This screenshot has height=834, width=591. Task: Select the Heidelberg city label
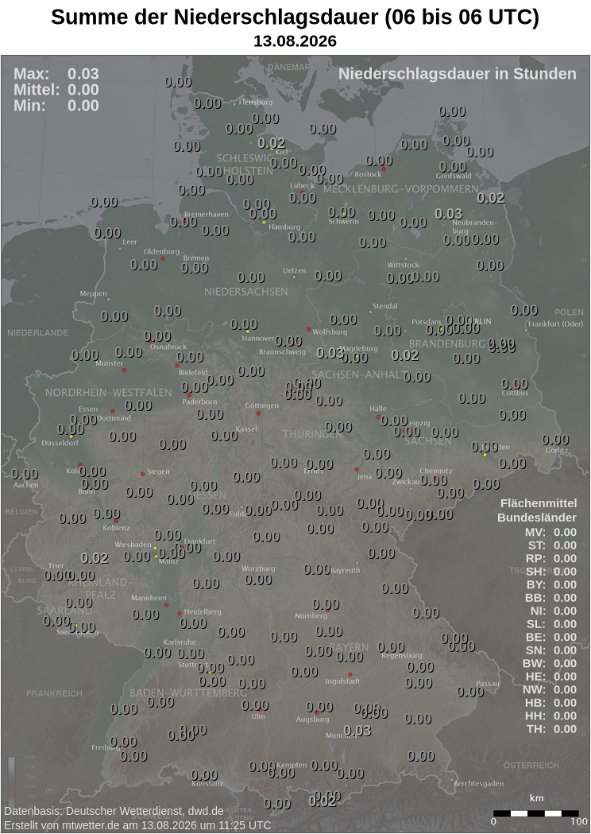pos(203,611)
